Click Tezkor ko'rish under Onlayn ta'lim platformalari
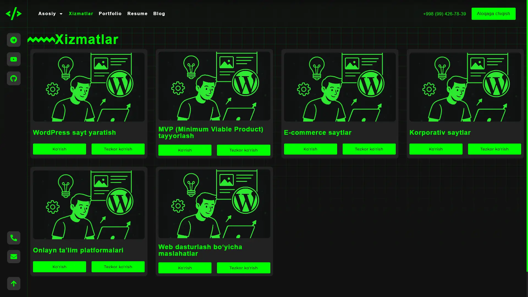This screenshot has width=528, height=297. click(118, 266)
